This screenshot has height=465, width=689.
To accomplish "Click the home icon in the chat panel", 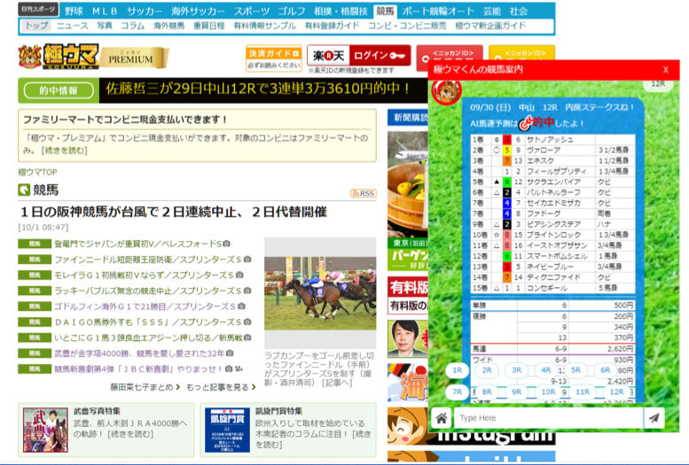I will click(x=442, y=418).
